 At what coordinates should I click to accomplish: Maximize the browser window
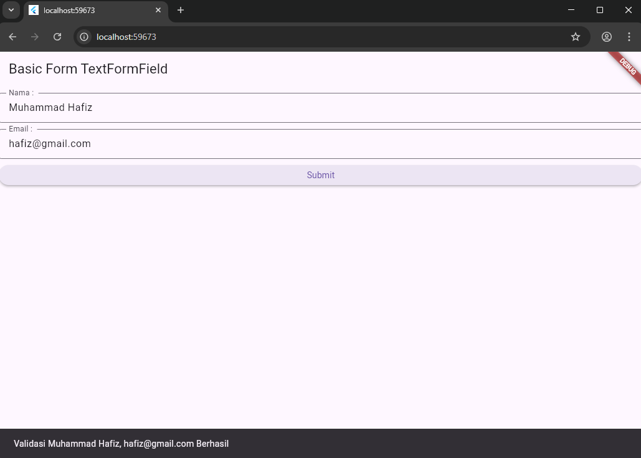600,10
